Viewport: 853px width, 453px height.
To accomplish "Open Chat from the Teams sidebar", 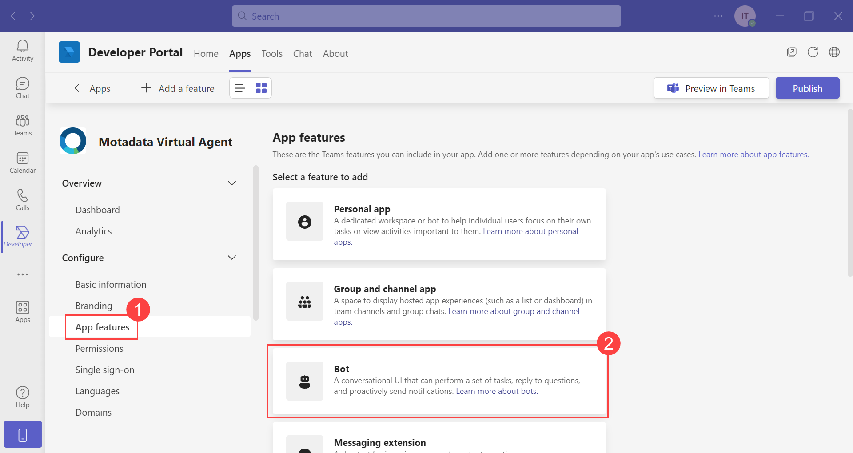I will point(22,87).
